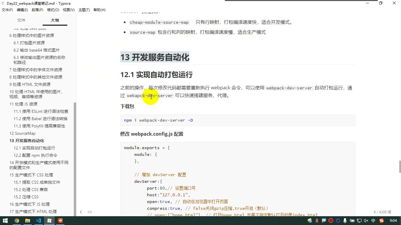Open the red XMind app in taskbar

click(60, 221)
